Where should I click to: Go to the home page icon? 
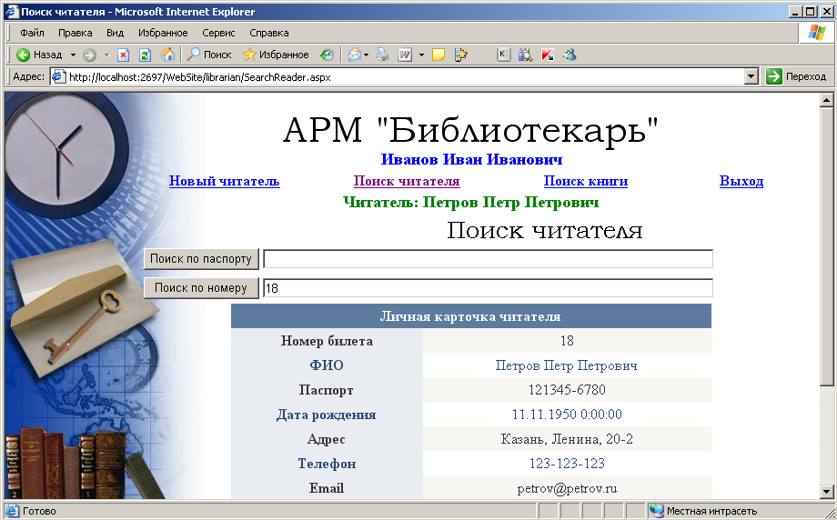tap(167, 55)
